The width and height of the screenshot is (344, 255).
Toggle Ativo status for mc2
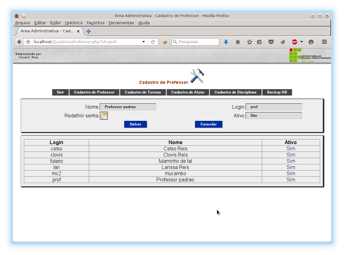click(x=291, y=173)
